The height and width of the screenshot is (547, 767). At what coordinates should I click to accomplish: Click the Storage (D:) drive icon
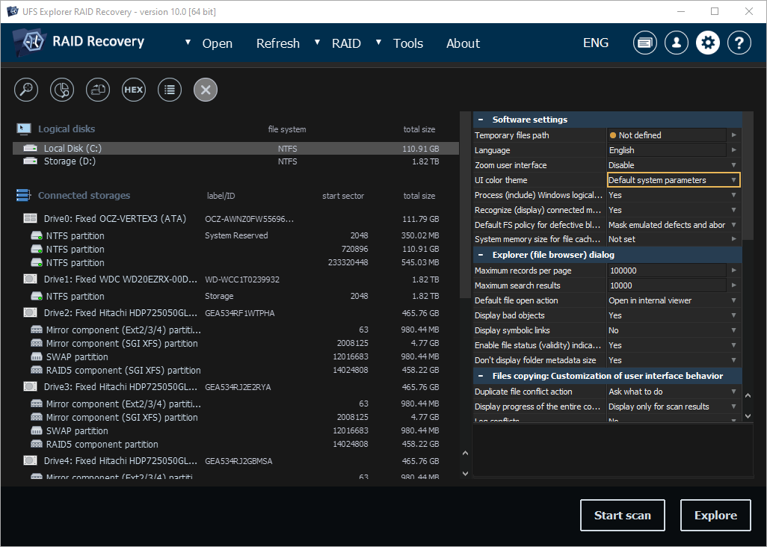[31, 161]
